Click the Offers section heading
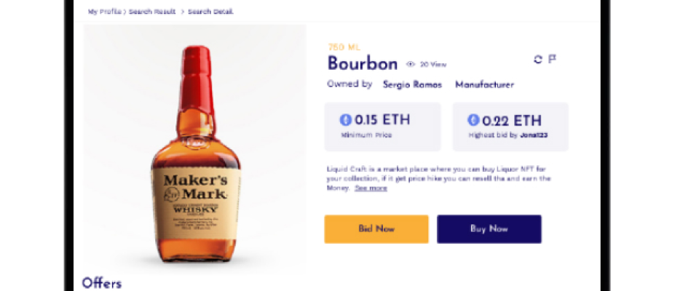This screenshot has width=683, height=291. click(101, 283)
